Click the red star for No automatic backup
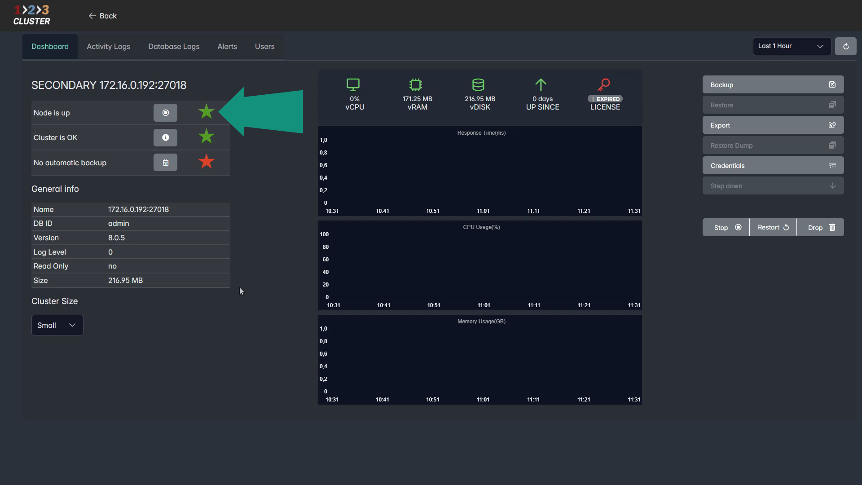The image size is (862, 485). [206, 161]
